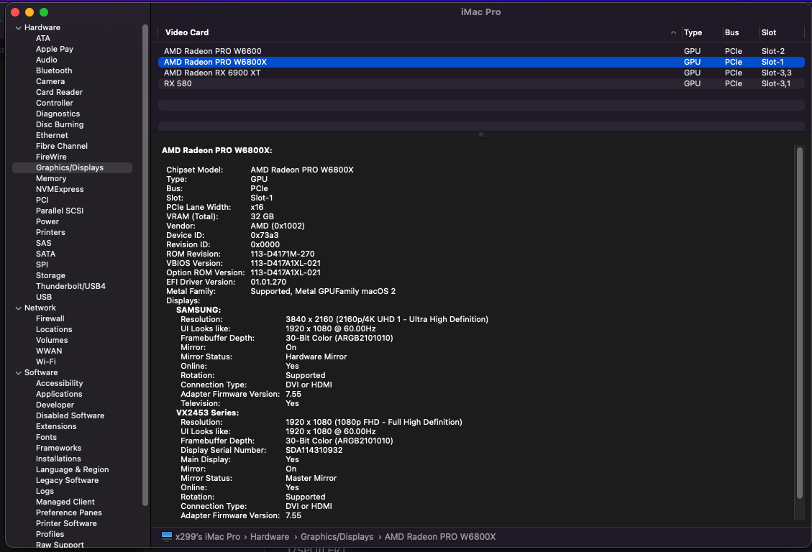Click the Device ID value 0x73a3
This screenshot has width=812, height=552.
tap(265, 235)
